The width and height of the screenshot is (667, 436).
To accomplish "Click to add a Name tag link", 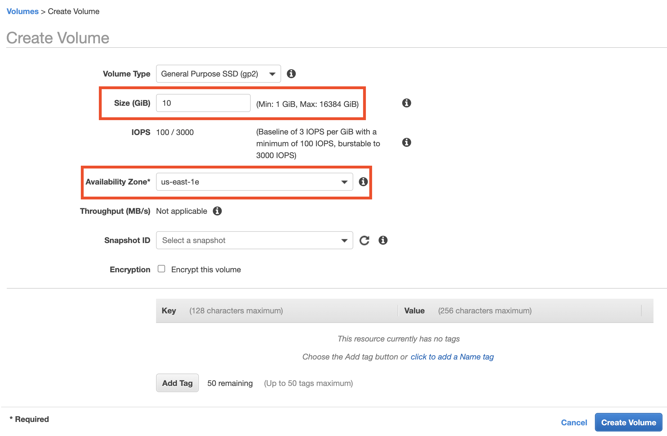I will (452, 357).
